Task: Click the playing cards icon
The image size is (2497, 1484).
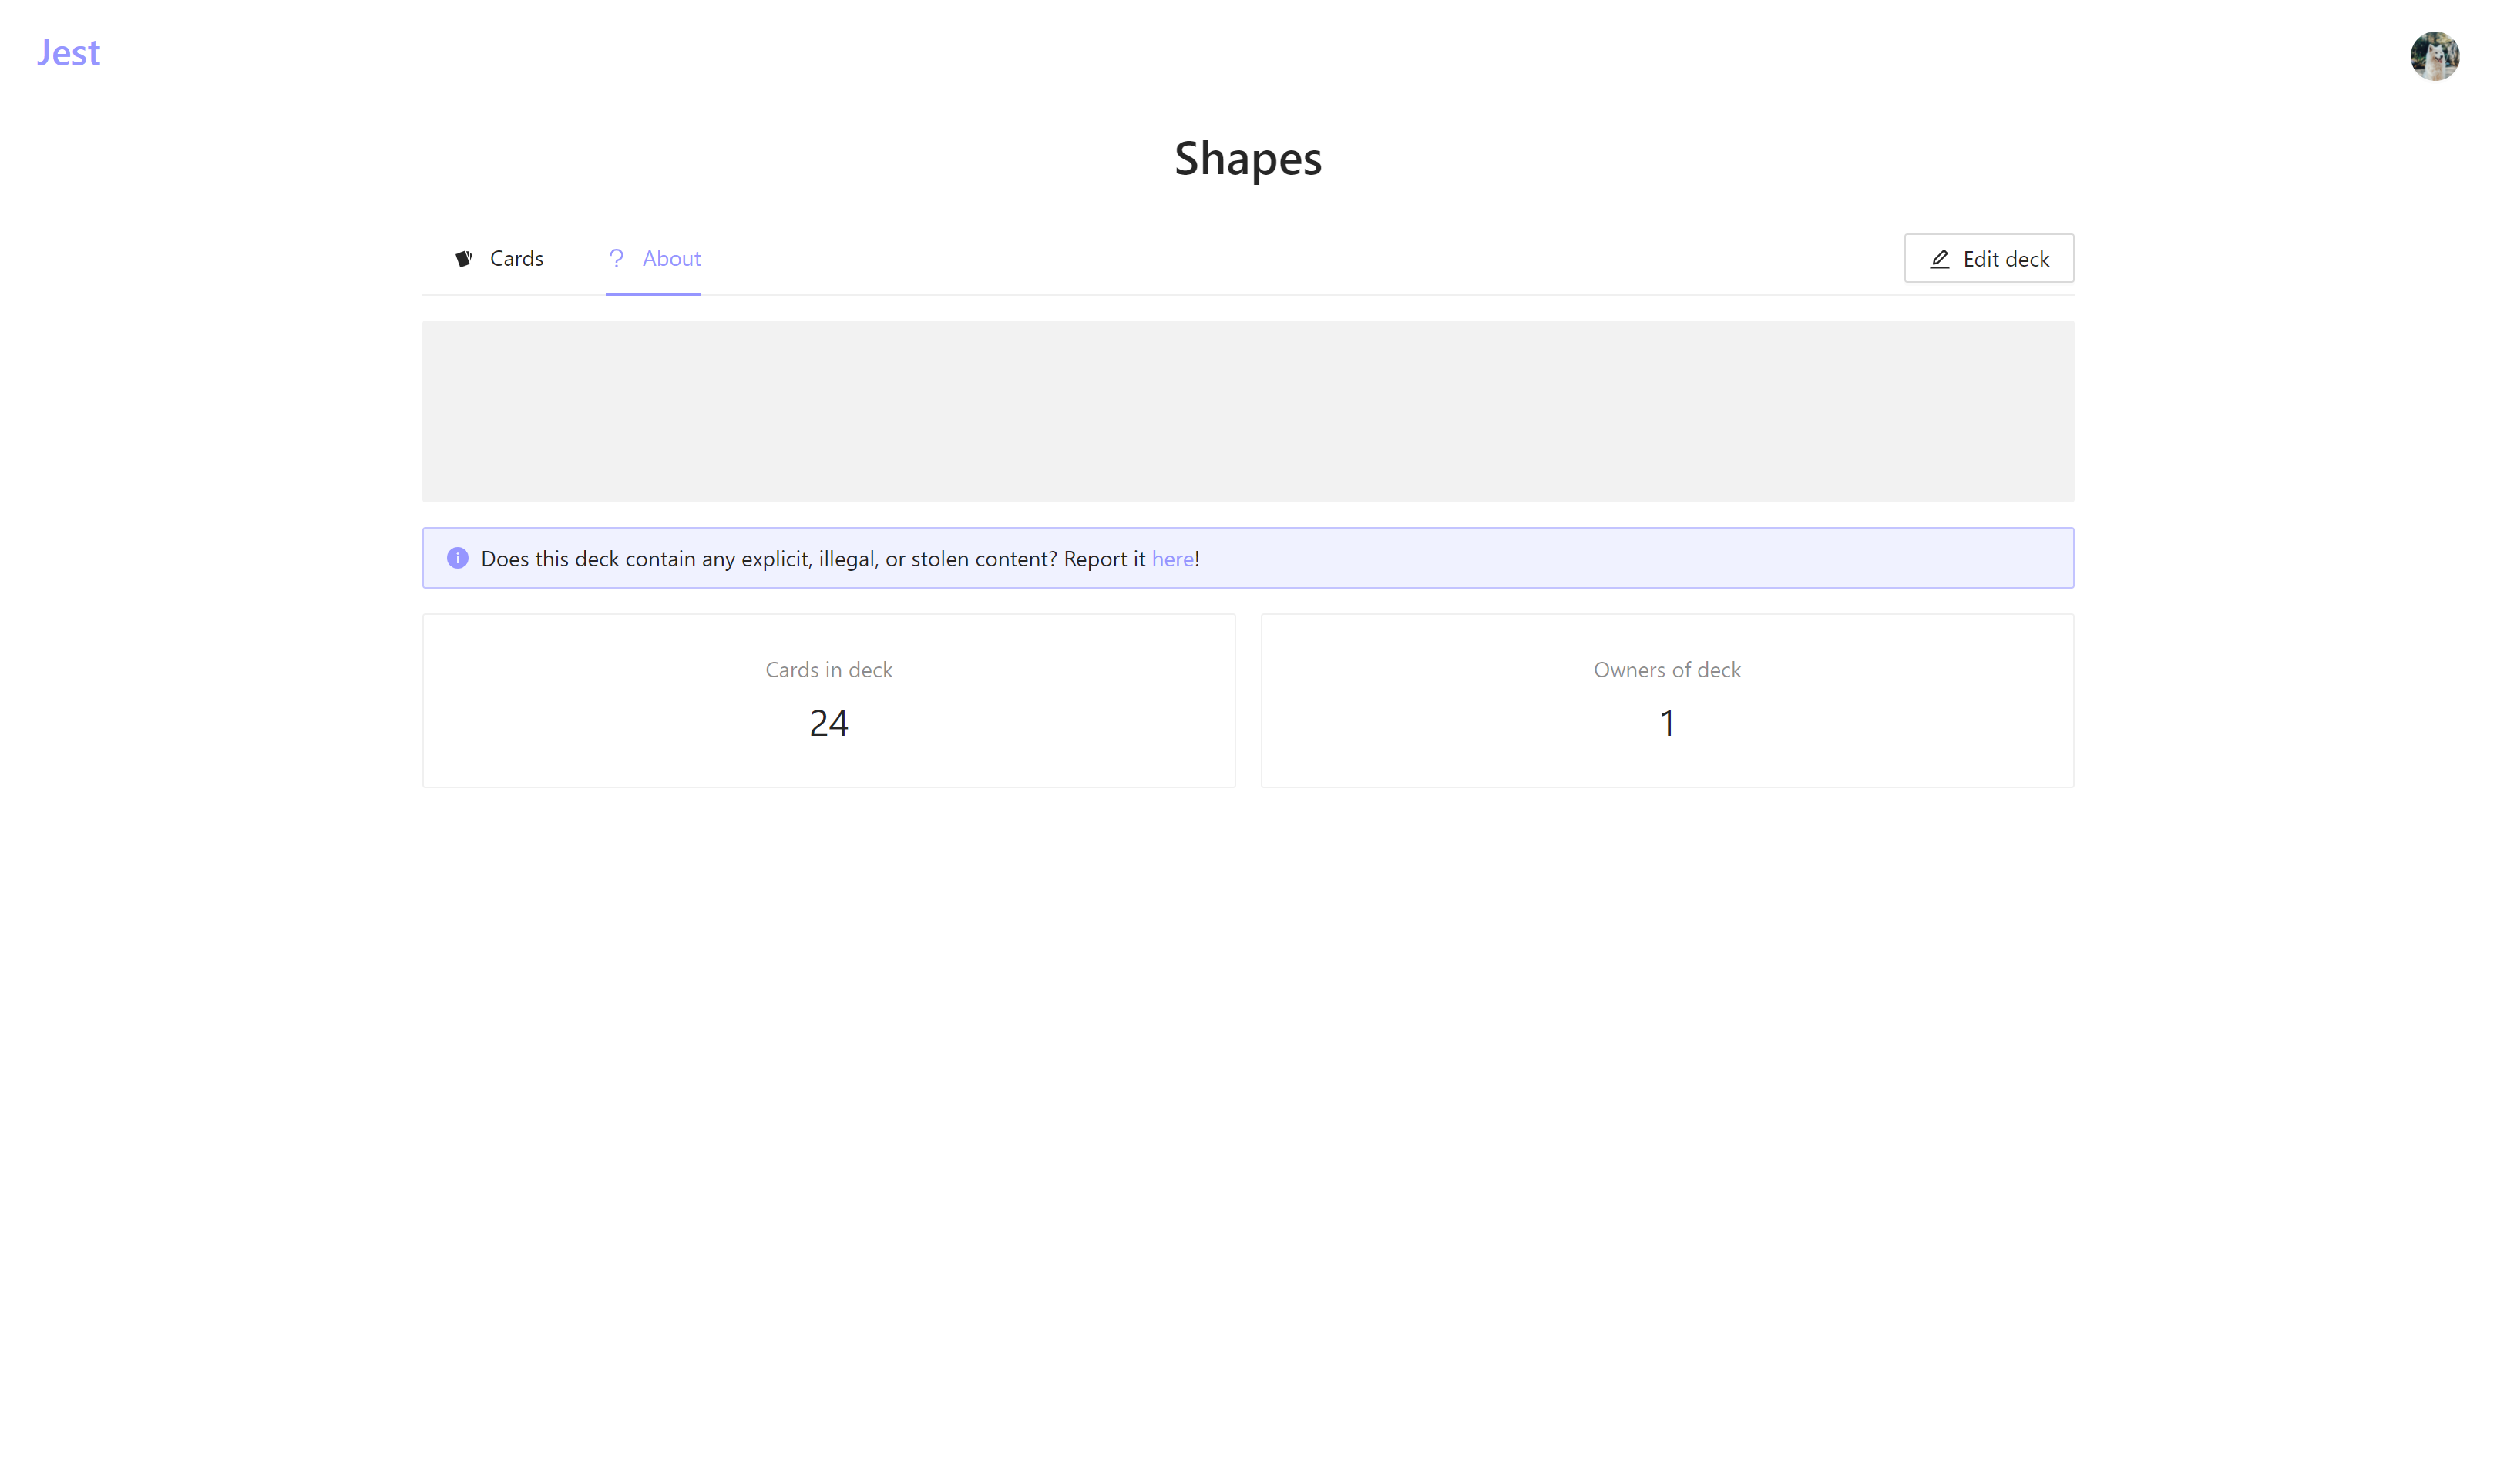Action: tap(464, 259)
